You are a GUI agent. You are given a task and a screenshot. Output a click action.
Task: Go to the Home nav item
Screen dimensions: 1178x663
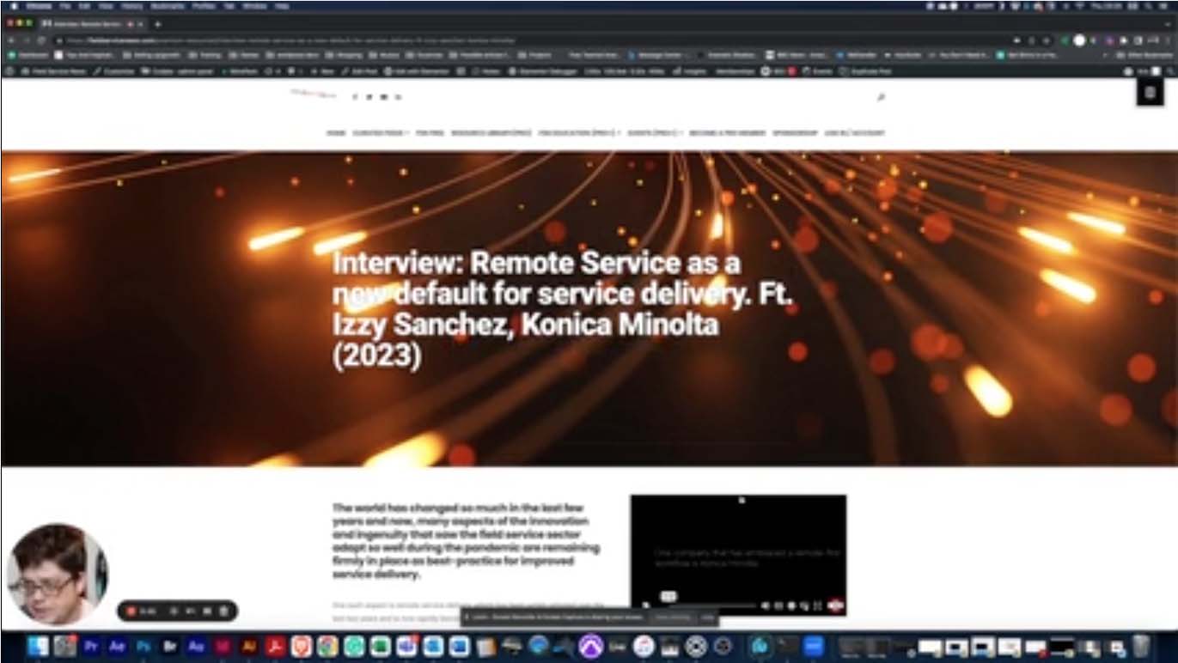pyautogui.click(x=335, y=133)
